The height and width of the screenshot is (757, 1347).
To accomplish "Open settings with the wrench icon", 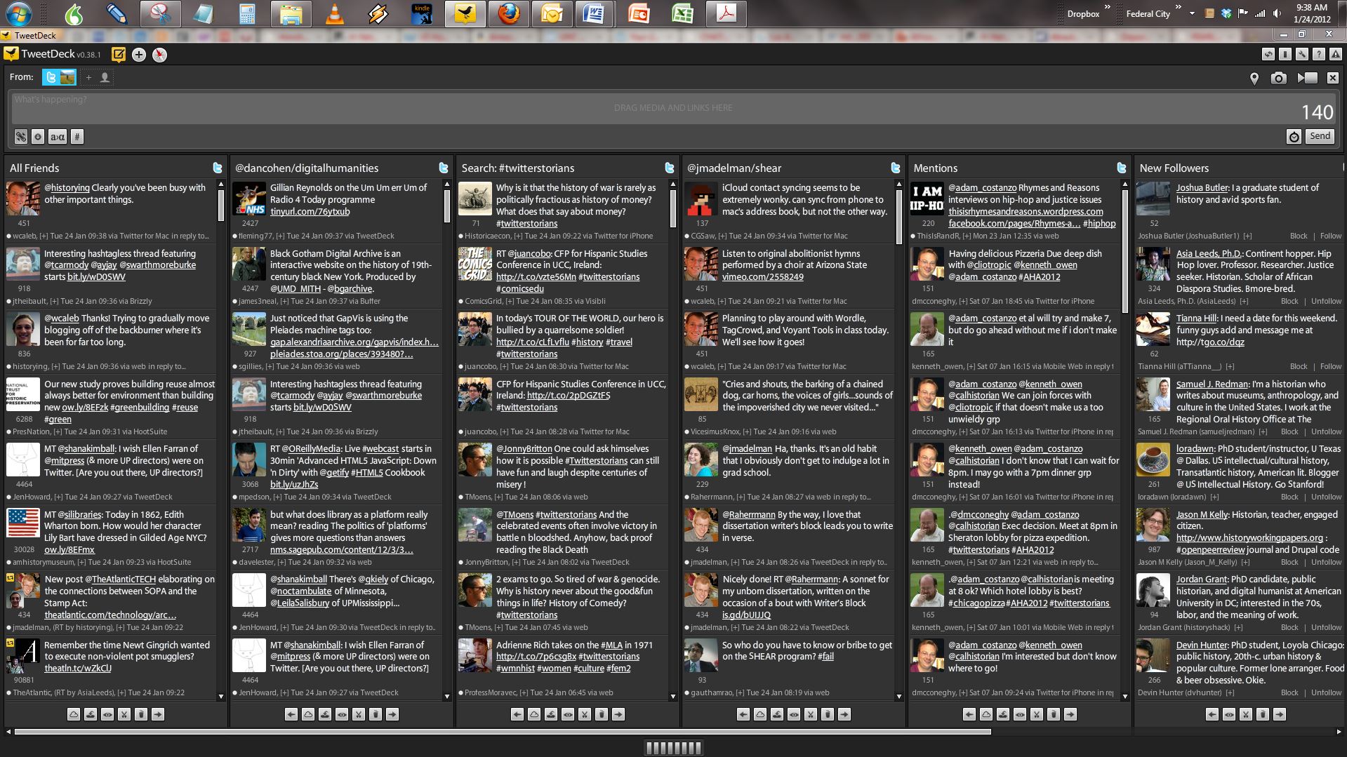I will click(1302, 54).
